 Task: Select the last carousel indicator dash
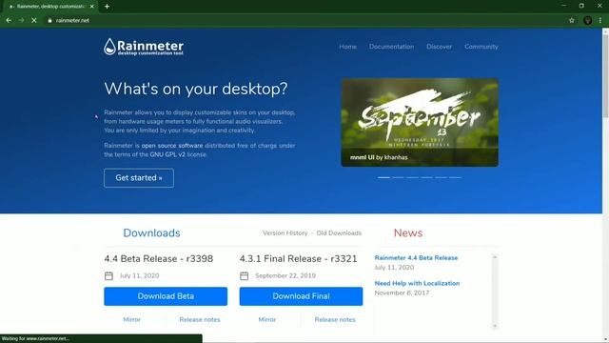455,177
